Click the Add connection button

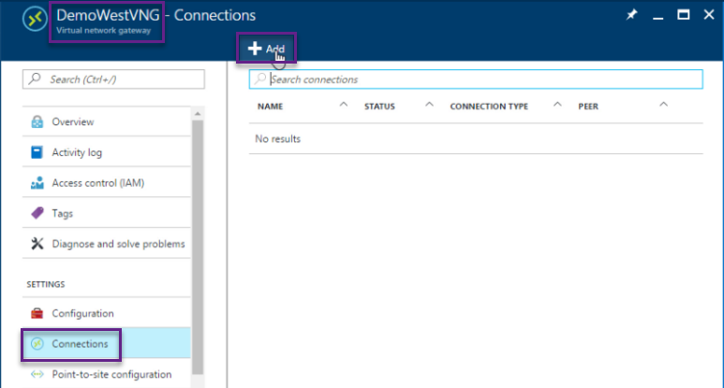click(x=267, y=49)
